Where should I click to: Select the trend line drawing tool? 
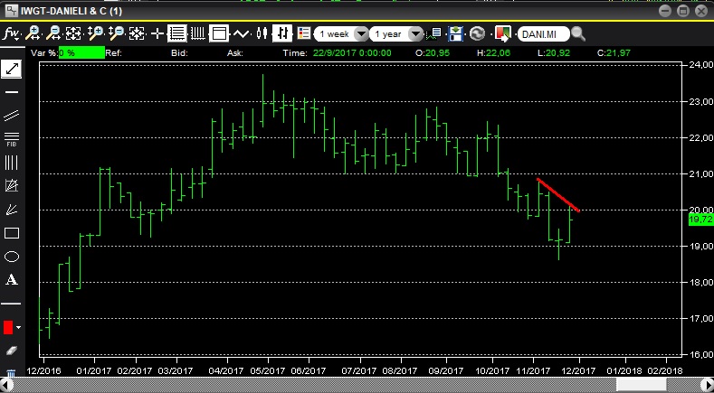(12, 69)
